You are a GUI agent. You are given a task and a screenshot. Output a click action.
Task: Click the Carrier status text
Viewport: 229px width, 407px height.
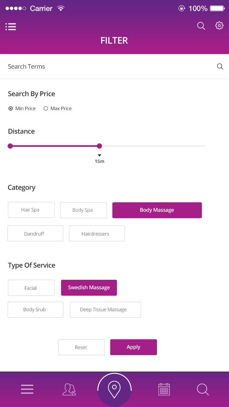[x=41, y=9]
